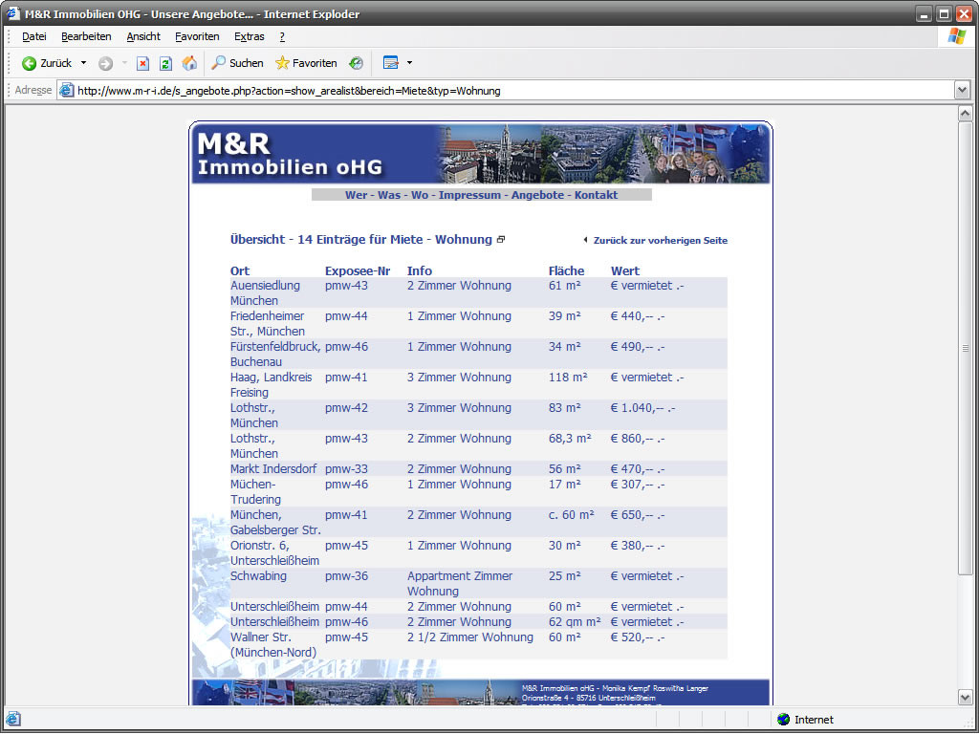Click the Stop loading icon
This screenshot has height=734, width=979.
pos(142,63)
